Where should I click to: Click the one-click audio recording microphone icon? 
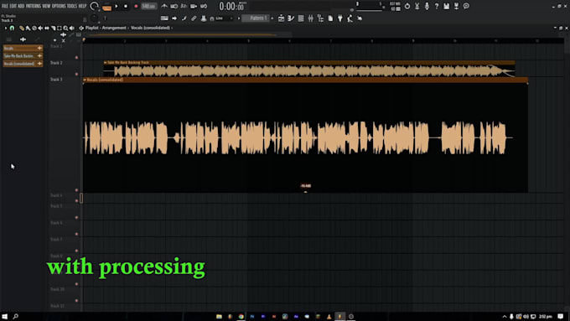pos(427,6)
